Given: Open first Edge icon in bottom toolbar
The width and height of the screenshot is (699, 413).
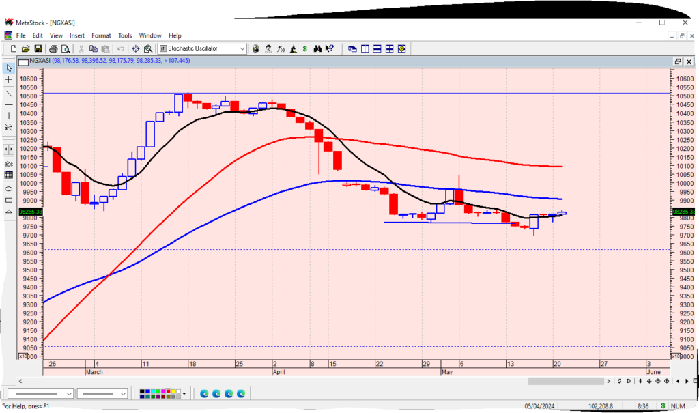Looking at the screenshot, I should (x=204, y=394).
